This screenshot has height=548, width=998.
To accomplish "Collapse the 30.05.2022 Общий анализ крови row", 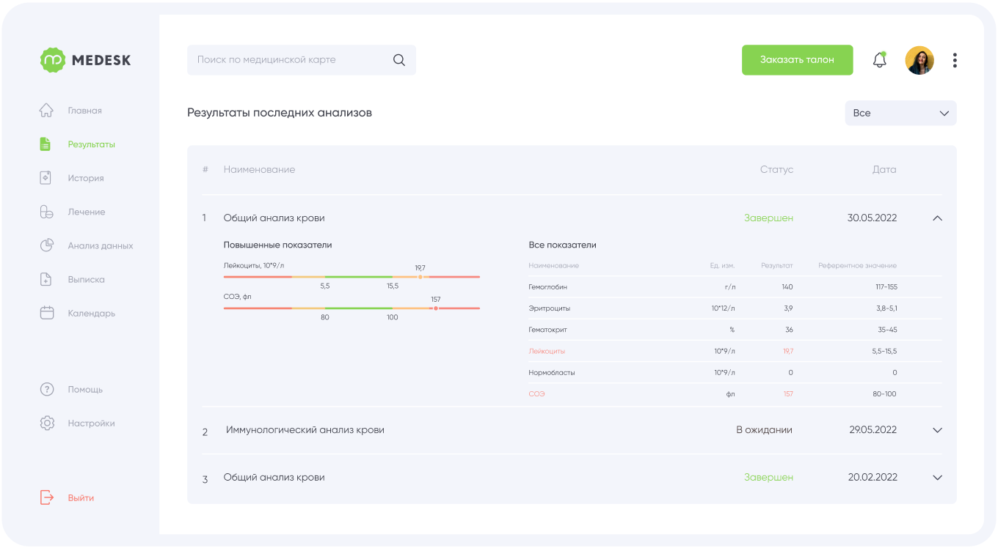I will (x=937, y=218).
